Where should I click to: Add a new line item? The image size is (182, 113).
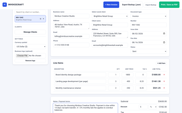point(161,63)
